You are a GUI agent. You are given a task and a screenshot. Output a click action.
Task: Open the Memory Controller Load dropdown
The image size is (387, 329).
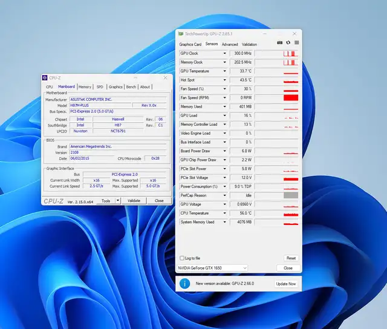point(224,125)
